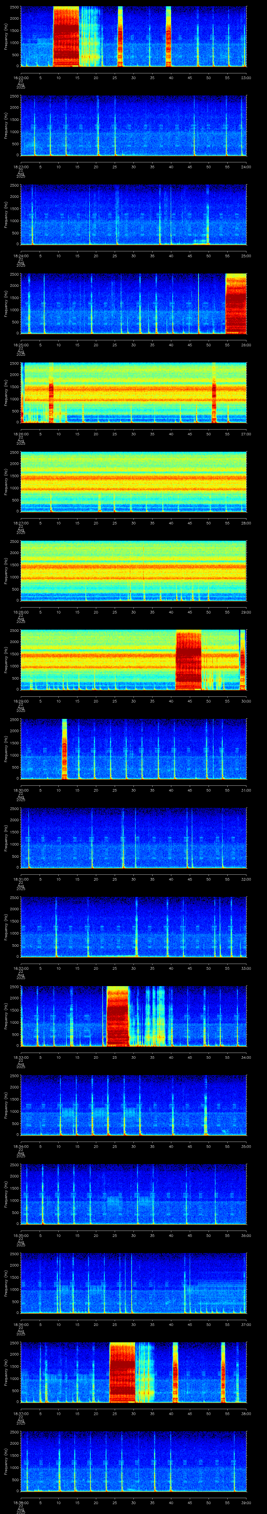This screenshot has height=1514, width=267.
Task: Open the 18:34:00 spectrogram panel
Action: 134,1105
